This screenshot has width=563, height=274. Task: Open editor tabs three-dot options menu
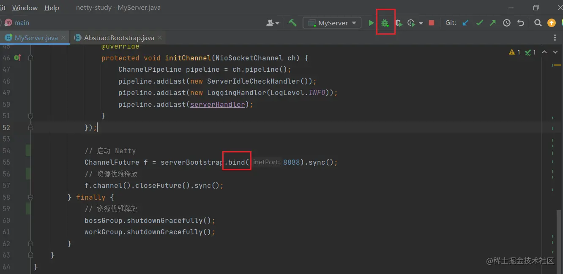(555, 38)
